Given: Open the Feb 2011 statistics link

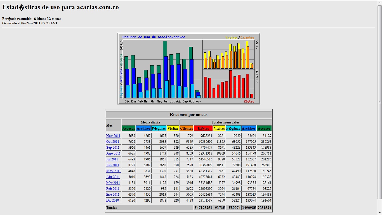Looking at the screenshot, I should 113,189.
